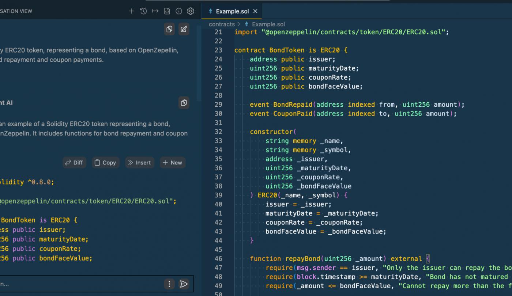Click the Ethereum icon in the breadcrumb
Viewport: 512px width, 296px height.
click(x=246, y=24)
